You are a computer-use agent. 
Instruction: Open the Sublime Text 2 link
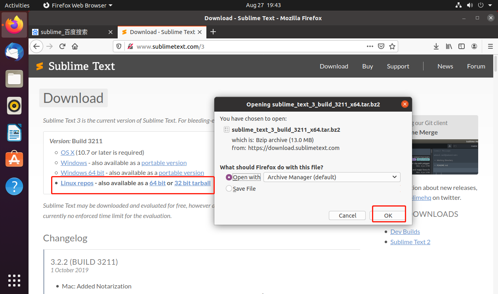click(410, 242)
